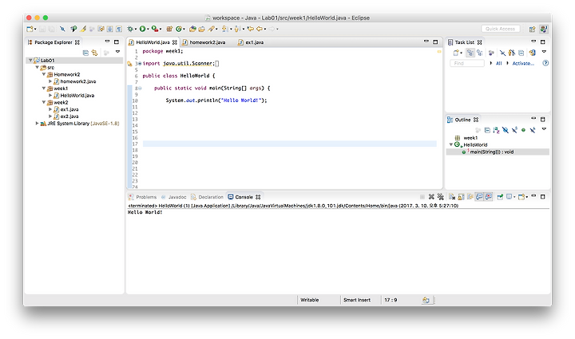Toggle Focus on Workweek in Task List
The image size is (575, 339).
(x=491, y=53)
